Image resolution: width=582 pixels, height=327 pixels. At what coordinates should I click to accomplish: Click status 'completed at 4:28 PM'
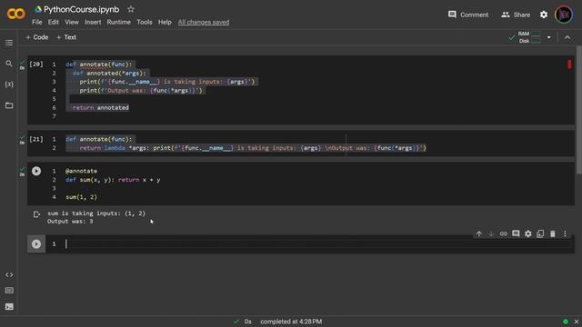[x=291, y=322]
